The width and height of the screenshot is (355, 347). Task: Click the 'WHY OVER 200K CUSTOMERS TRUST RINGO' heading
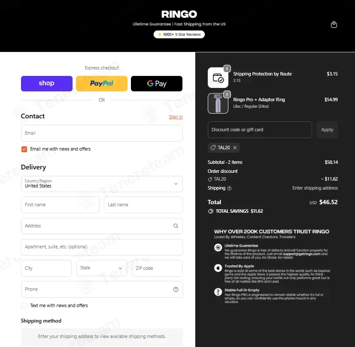pyautogui.click(x=272, y=232)
